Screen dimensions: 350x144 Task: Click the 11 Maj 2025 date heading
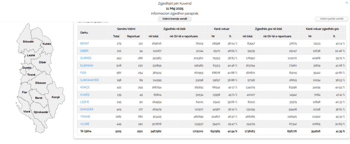(175, 9)
